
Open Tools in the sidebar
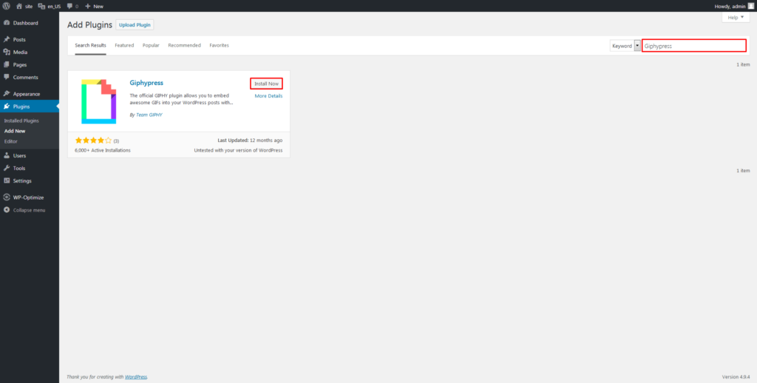click(19, 168)
